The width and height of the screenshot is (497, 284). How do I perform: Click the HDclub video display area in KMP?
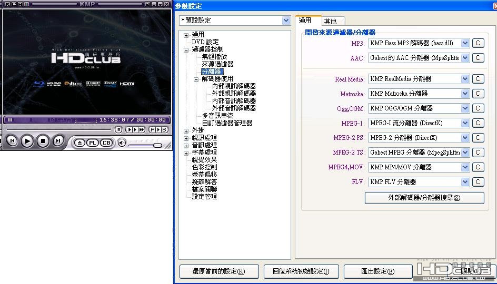[87, 62]
